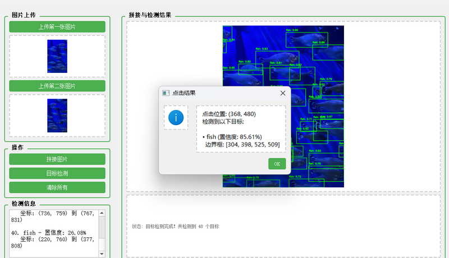The width and height of the screenshot is (449, 258).
Task: Select the first uploaded fish image thumbnail
Action: (57, 56)
